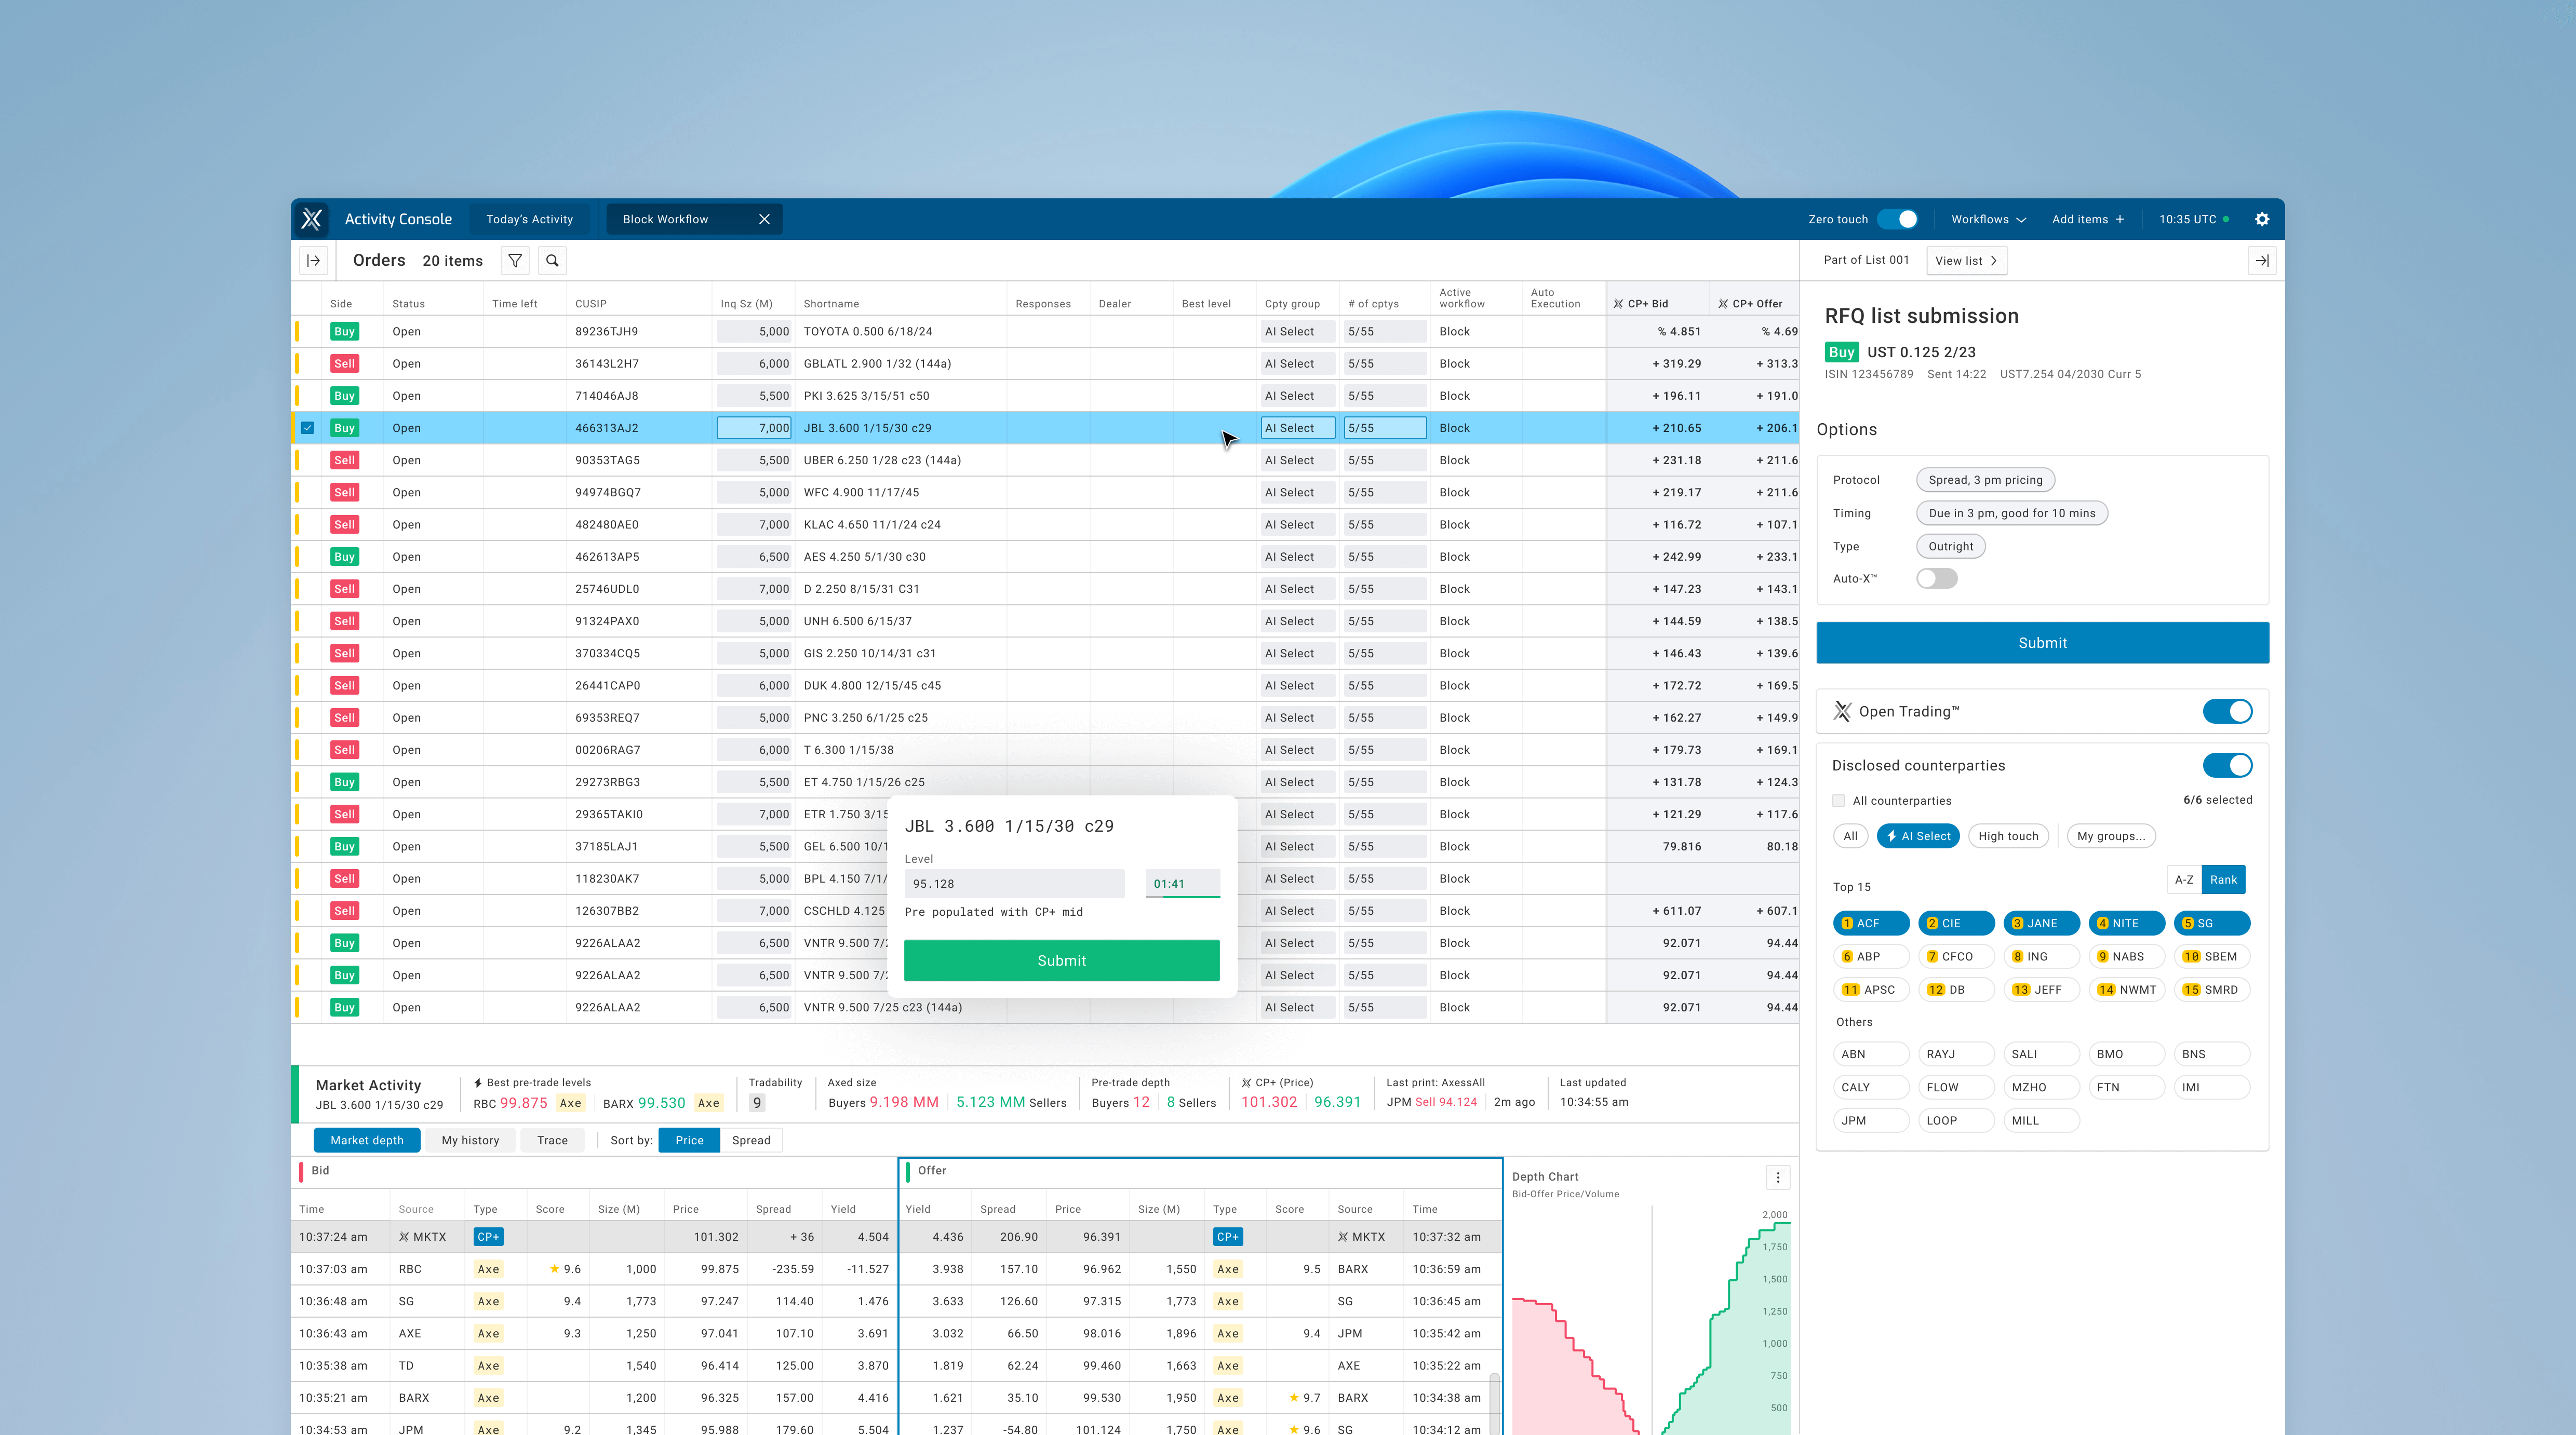Select counterparty chip ABP
2576x1435 pixels.
coord(1871,957)
